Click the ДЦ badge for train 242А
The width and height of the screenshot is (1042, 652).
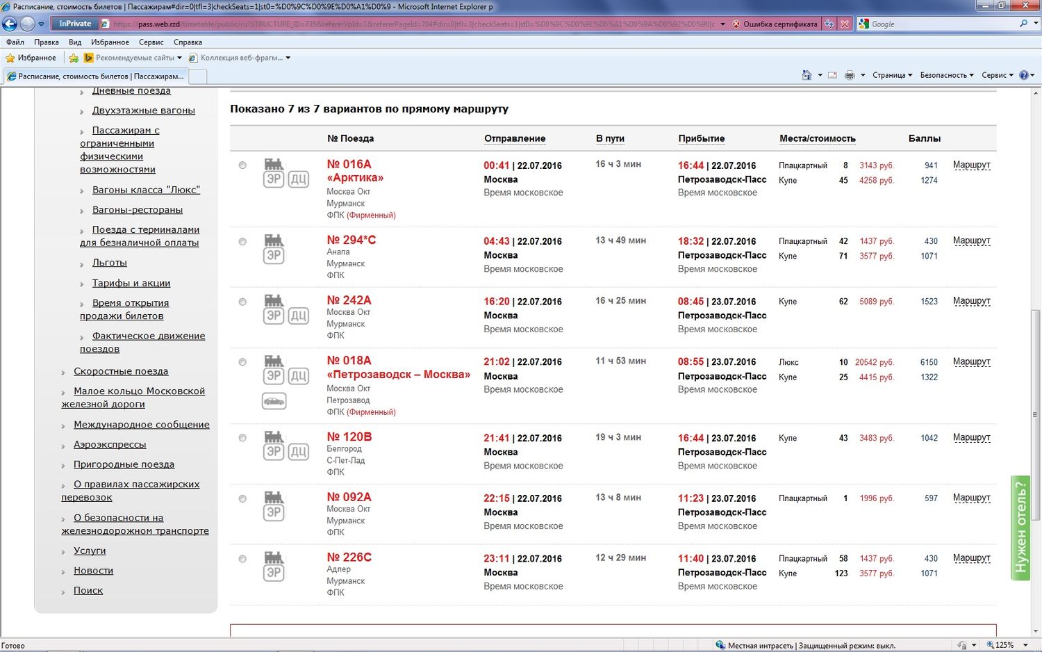(x=299, y=316)
